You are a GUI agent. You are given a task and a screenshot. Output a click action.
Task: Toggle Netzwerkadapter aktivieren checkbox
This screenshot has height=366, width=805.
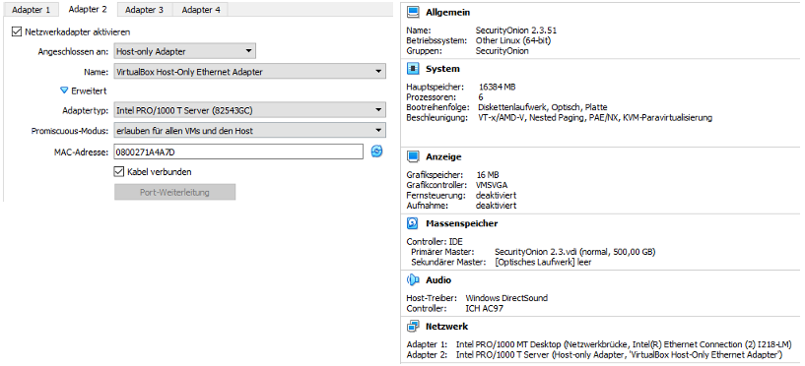click(x=17, y=31)
